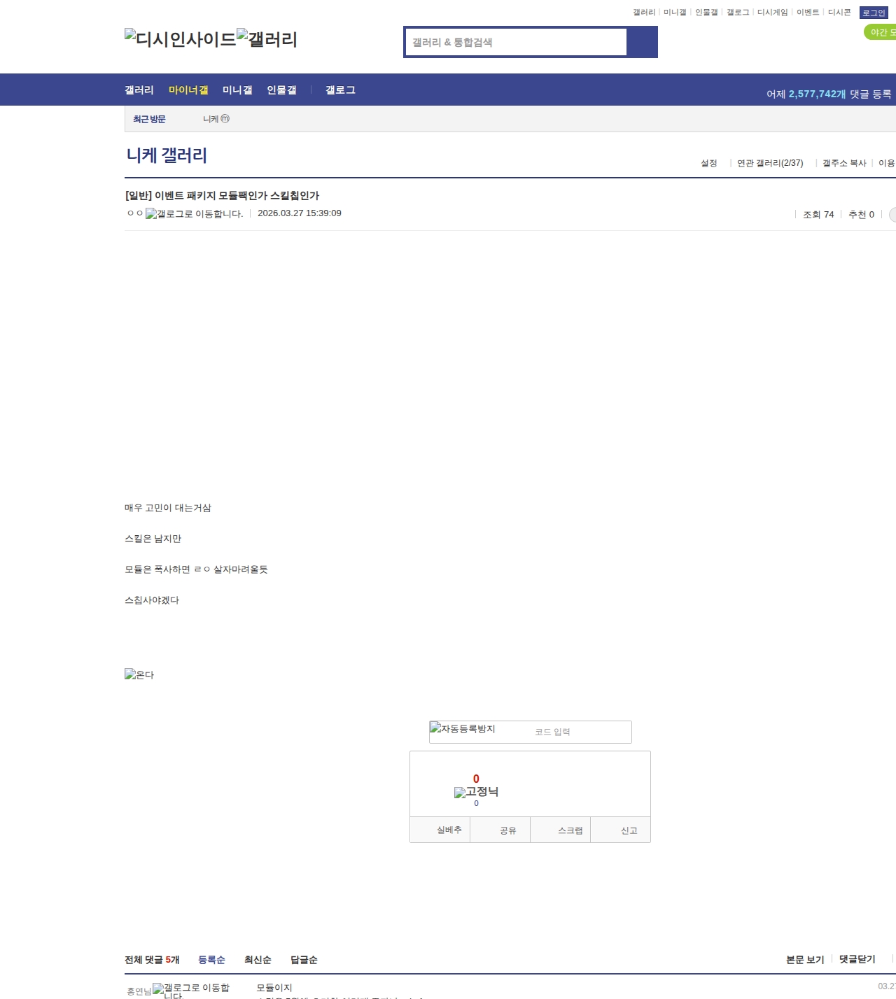The height and width of the screenshot is (999, 896).
Task: Sort comments by 최신순
Action: pos(258,960)
